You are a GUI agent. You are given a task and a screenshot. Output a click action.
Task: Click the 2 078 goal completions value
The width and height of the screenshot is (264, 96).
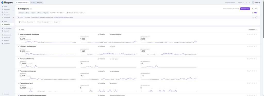pos(143,39)
